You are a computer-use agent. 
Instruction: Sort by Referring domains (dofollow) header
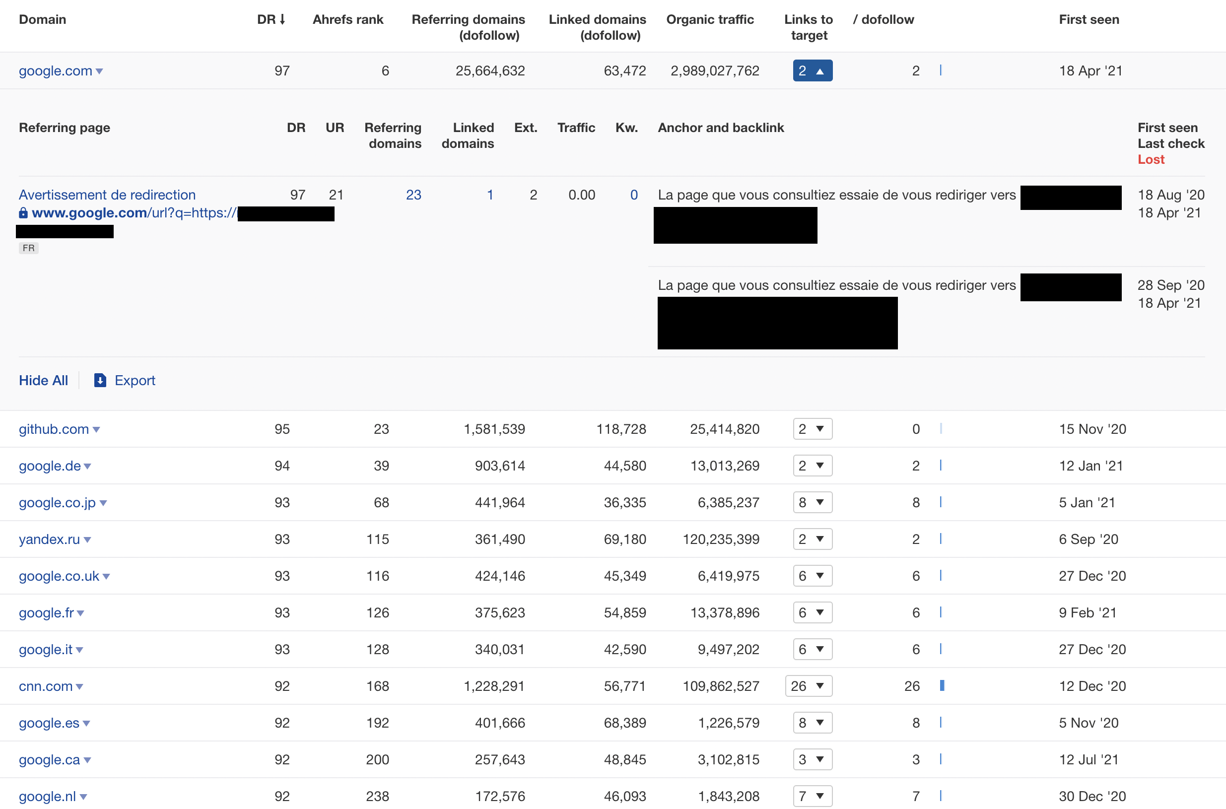468,27
